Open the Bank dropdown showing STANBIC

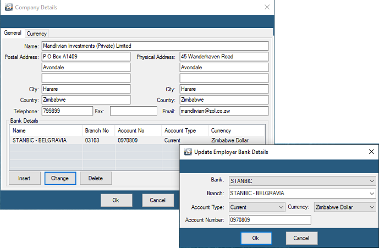click(302, 181)
